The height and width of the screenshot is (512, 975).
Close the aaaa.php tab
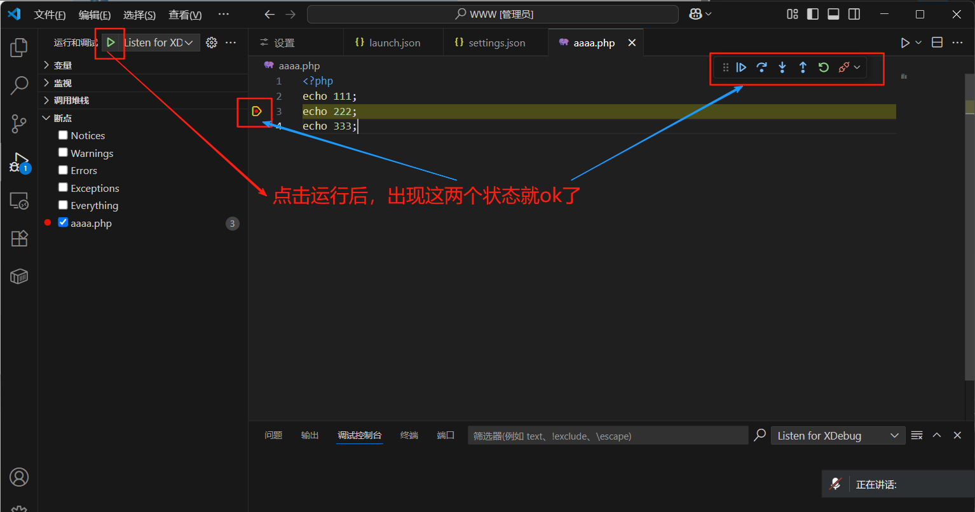point(632,43)
